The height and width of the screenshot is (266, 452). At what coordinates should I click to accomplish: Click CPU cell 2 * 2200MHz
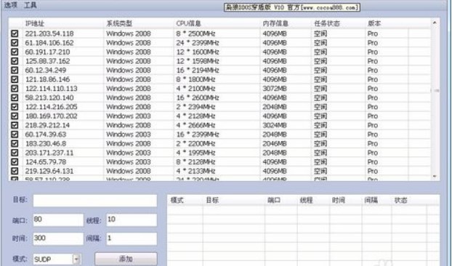(195, 143)
